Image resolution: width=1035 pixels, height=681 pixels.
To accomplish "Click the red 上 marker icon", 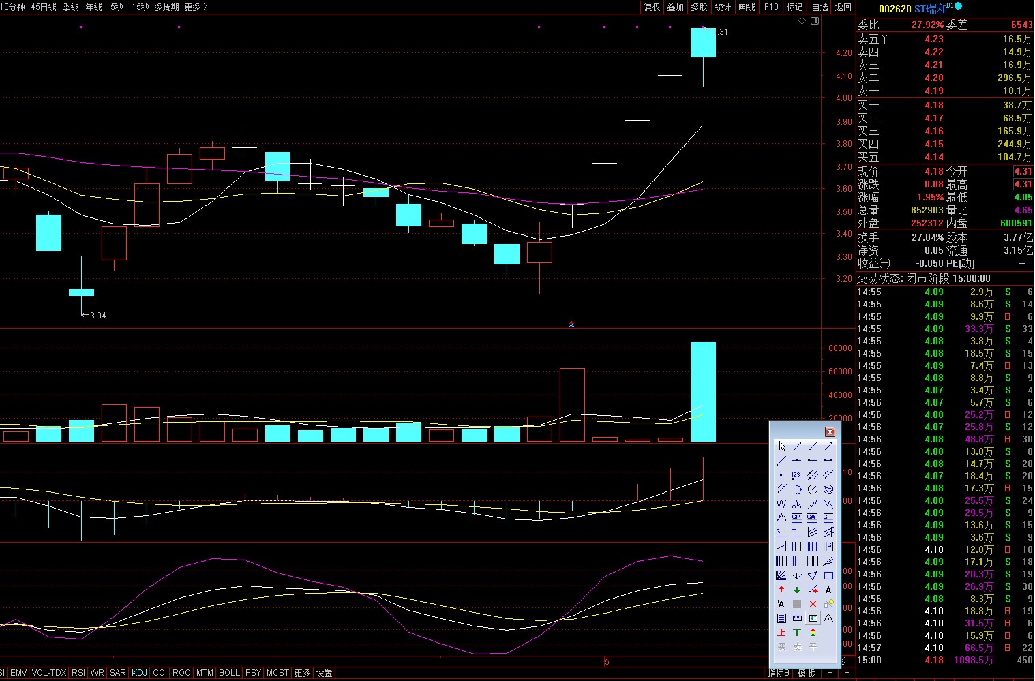I will (781, 633).
